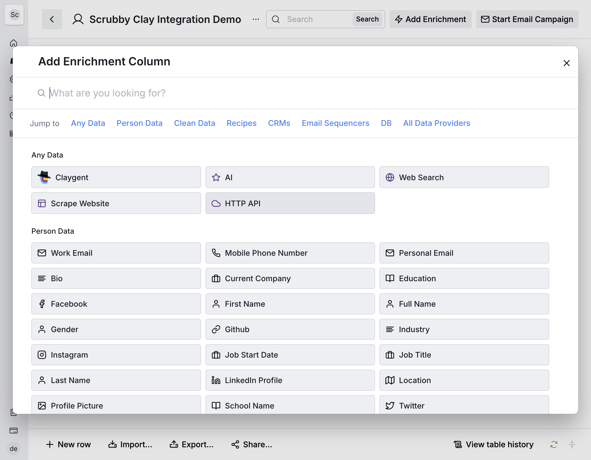Go back using the left chevron button
Image resolution: width=591 pixels, height=460 pixels.
52,19
